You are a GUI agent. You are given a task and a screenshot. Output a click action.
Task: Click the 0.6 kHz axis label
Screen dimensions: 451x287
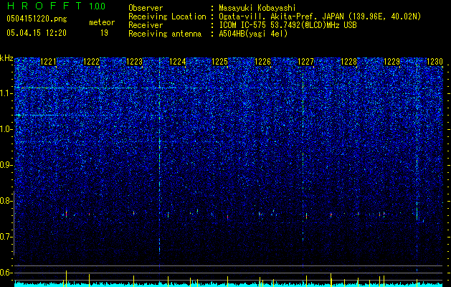click(x=6, y=273)
